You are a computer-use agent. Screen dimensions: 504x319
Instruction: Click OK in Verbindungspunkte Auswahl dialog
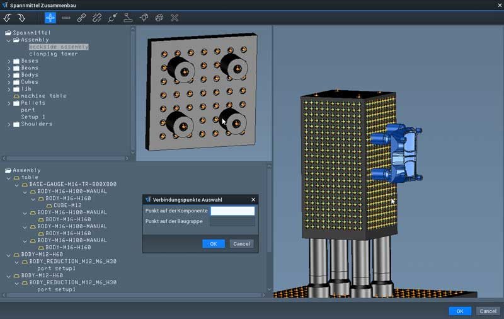point(213,244)
